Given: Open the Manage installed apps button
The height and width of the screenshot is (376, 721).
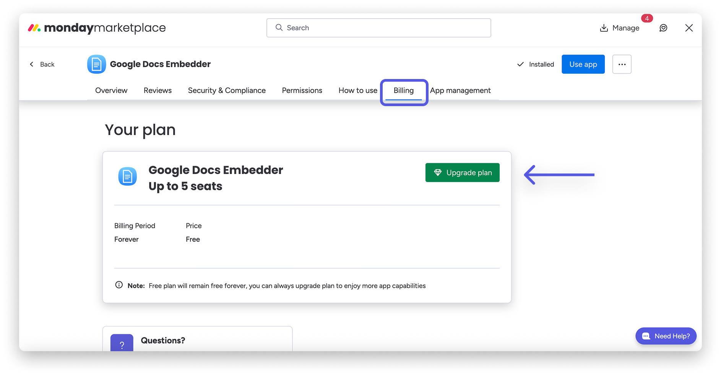Looking at the screenshot, I should pos(619,28).
